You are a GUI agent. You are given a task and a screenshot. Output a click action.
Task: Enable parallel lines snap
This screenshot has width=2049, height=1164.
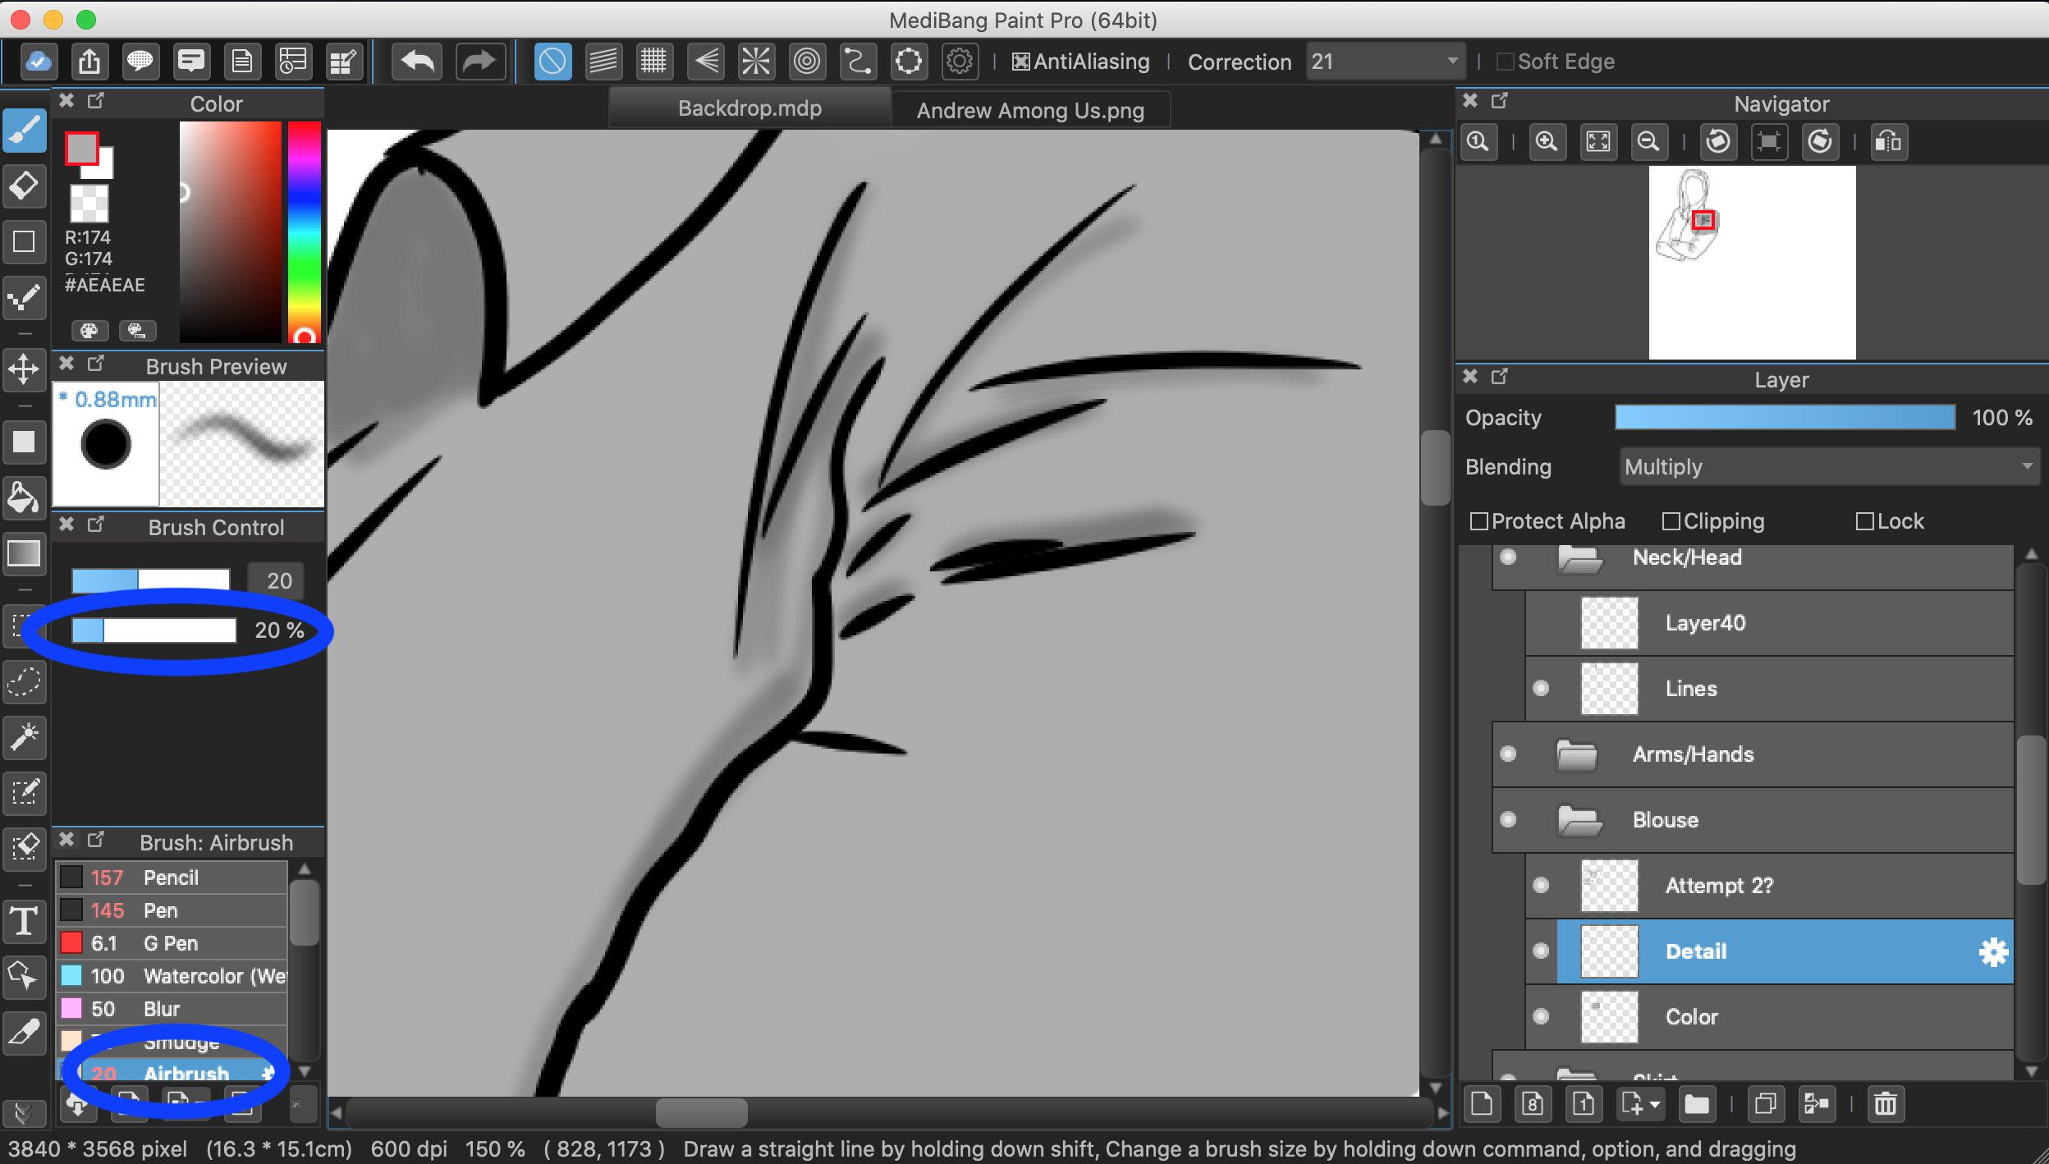click(603, 62)
